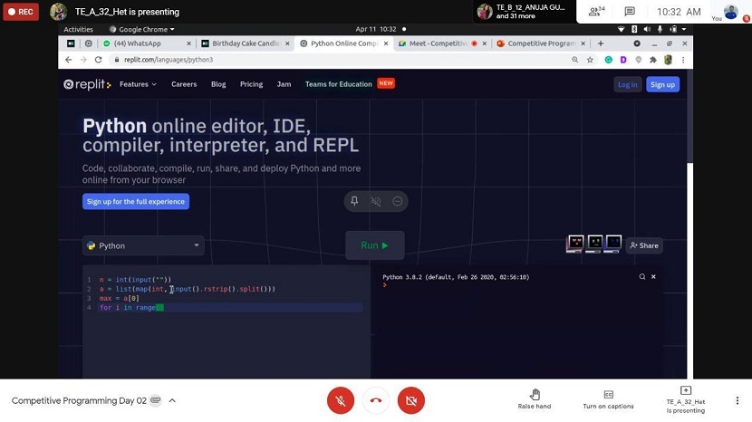Turn on the camera in Meet

pos(410,400)
